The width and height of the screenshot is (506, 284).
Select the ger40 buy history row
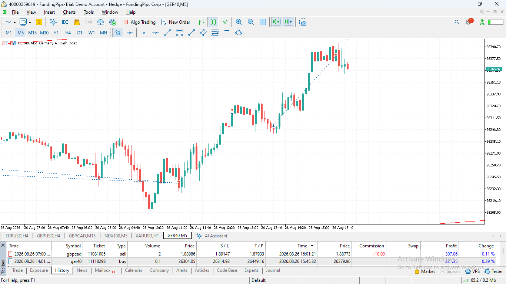[x=252, y=261]
